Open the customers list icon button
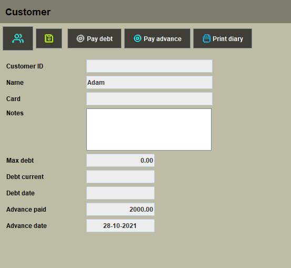This screenshot has height=268, width=291. pyautogui.click(x=18, y=38)
